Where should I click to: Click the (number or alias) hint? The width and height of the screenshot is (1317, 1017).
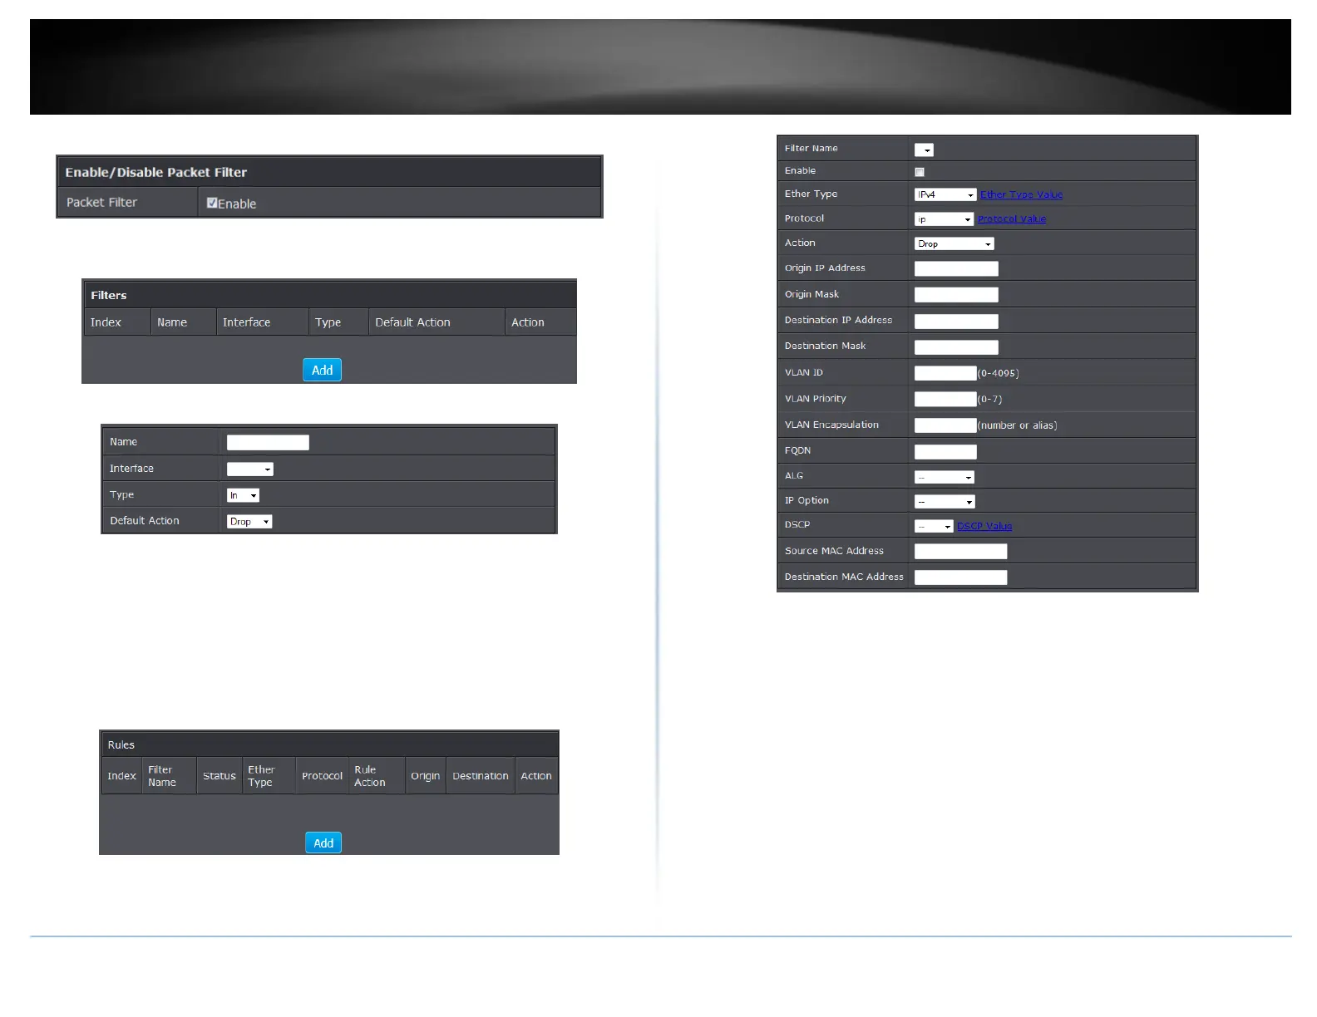1018,425
